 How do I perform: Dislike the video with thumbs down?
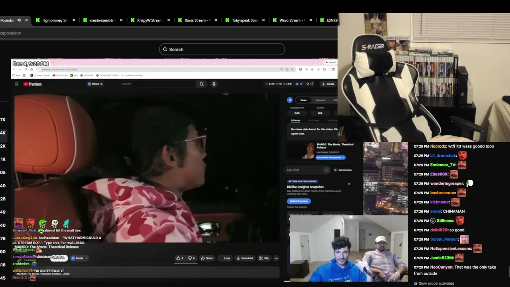click(x=191, y=258)
